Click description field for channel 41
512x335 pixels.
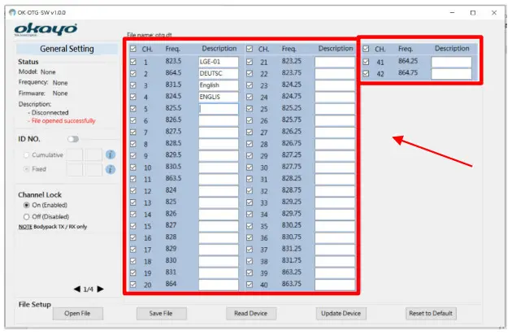451,62
